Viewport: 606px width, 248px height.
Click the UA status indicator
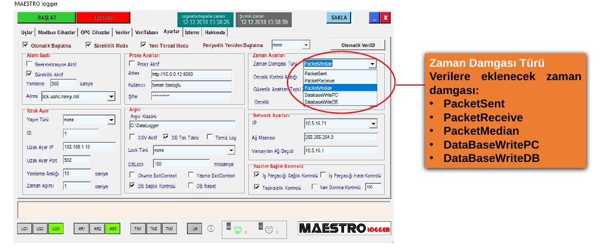click(x=195, y=229)
